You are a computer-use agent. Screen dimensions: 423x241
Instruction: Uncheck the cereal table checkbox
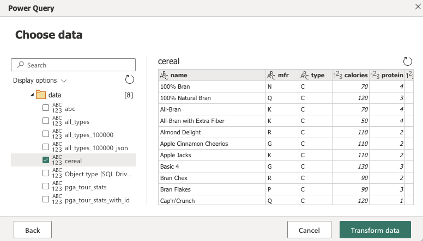46,160
